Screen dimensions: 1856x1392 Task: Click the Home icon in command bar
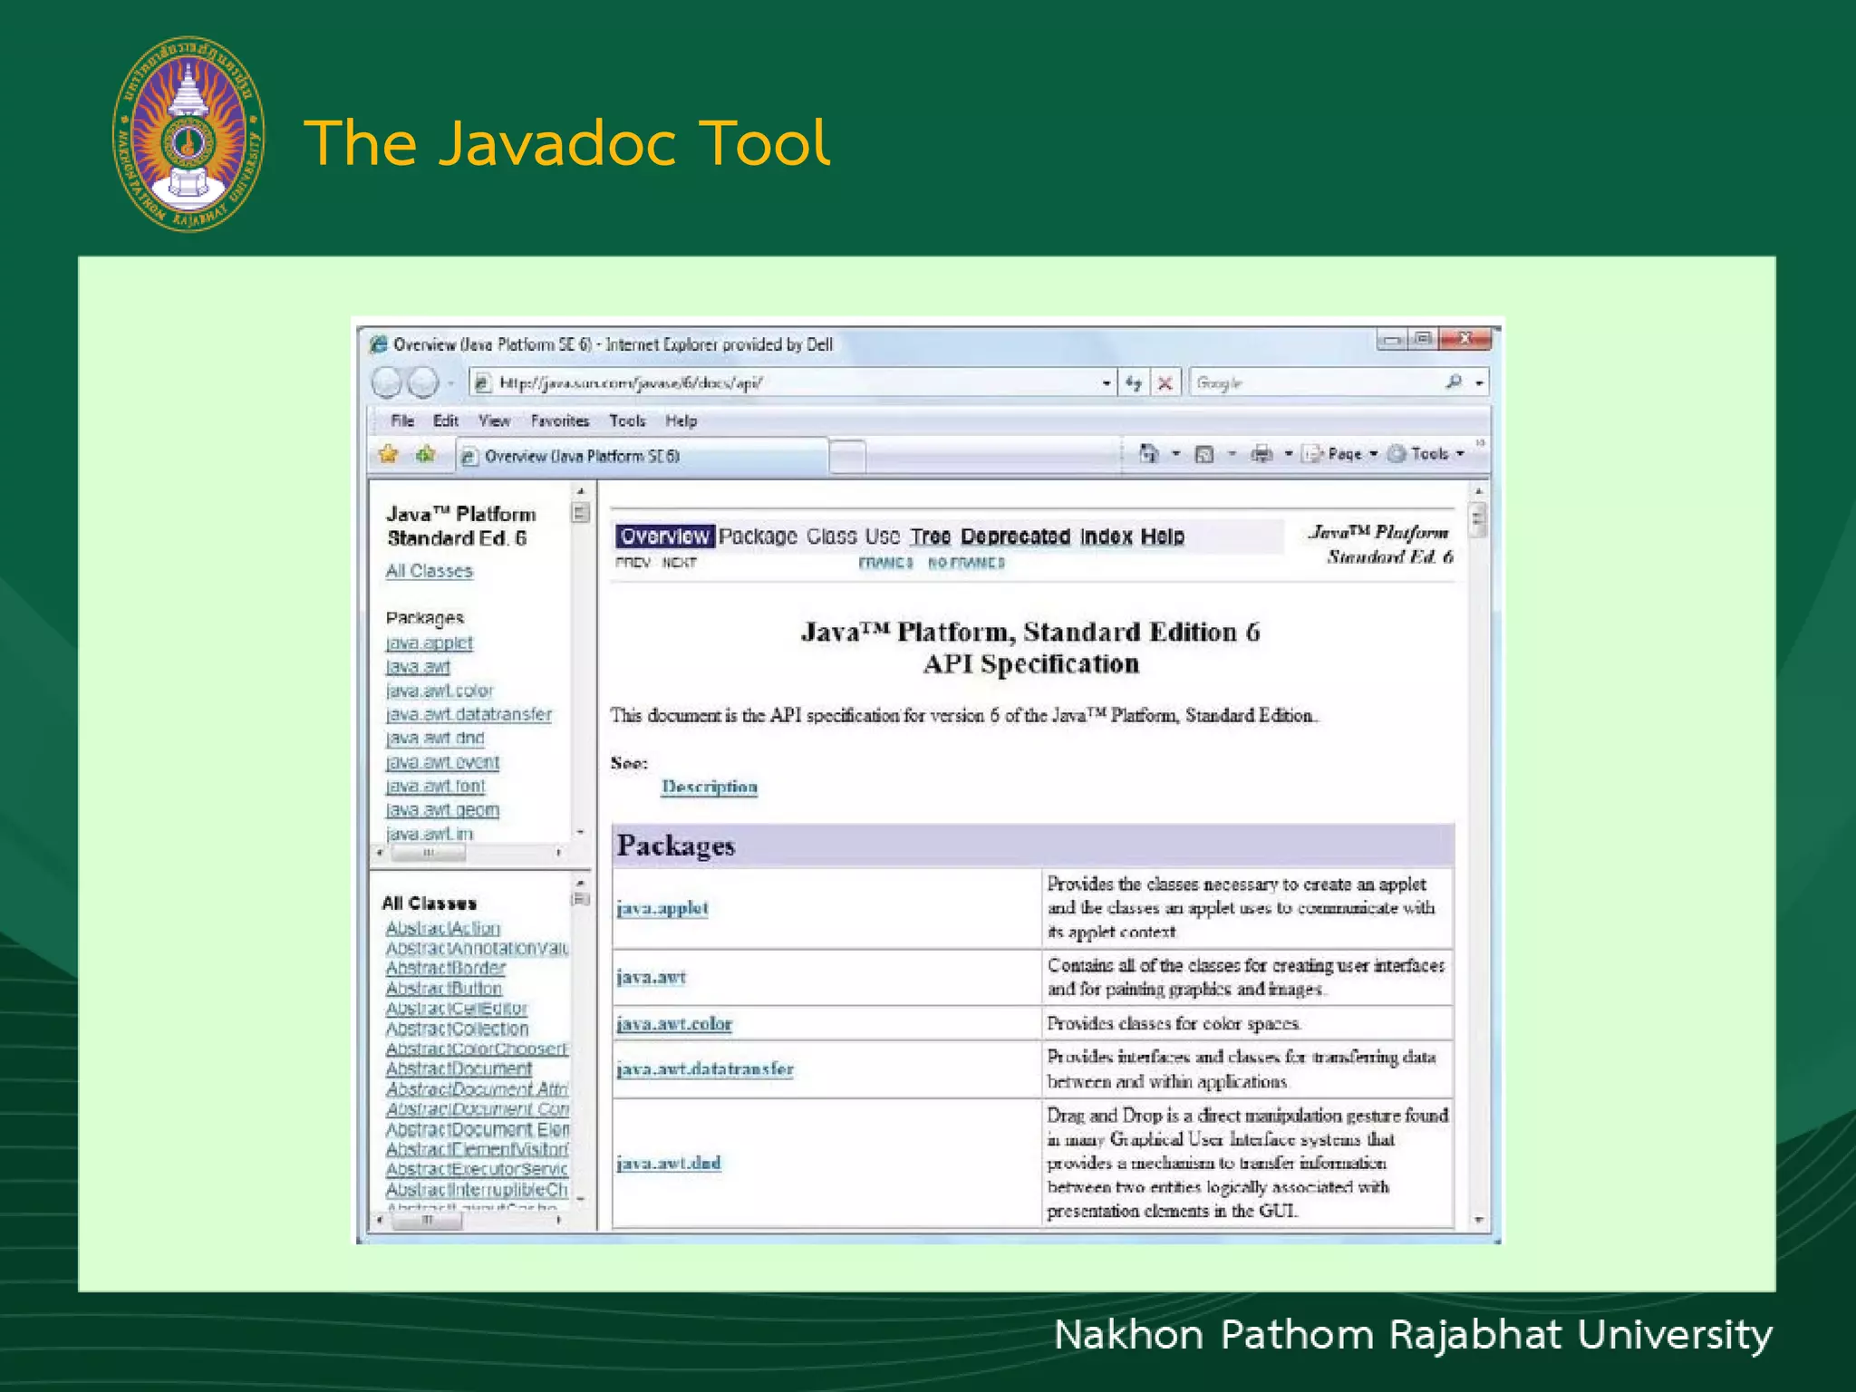1149,453
